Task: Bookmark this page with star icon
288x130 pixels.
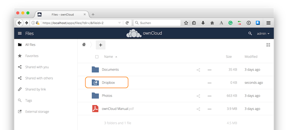Action: point(186,23)
